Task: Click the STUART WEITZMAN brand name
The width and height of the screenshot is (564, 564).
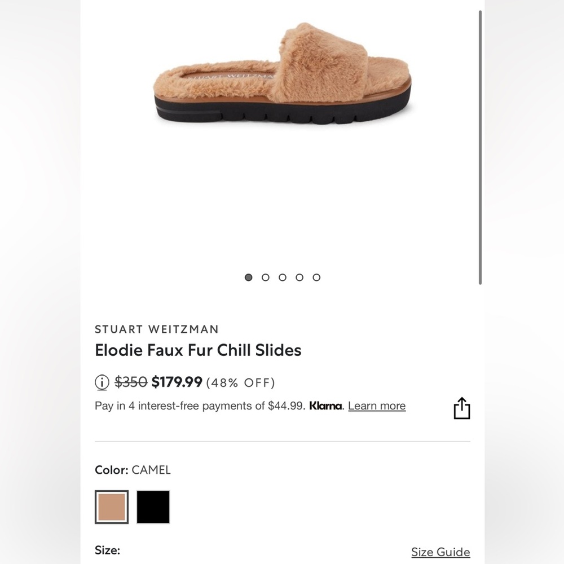Action: pyautogui.click(x=157, y=329)
